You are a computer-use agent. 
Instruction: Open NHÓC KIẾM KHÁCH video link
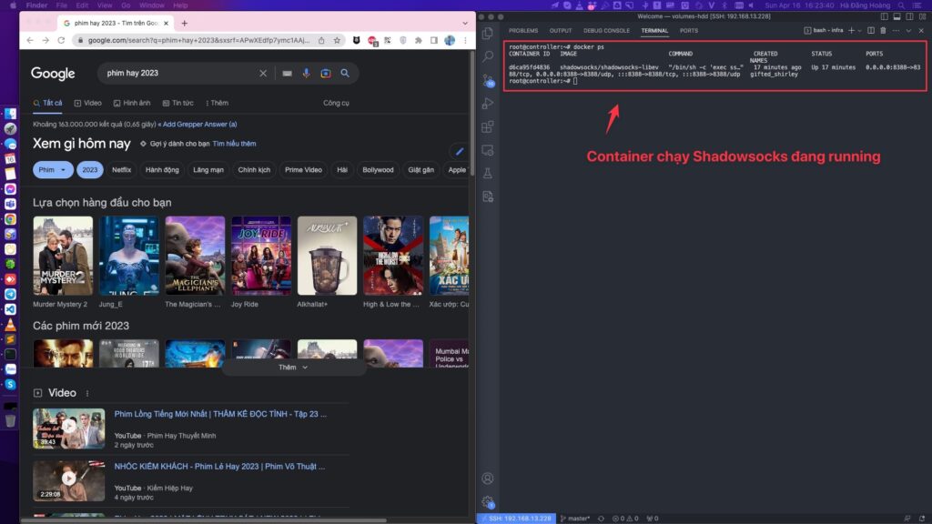(219, 467)
